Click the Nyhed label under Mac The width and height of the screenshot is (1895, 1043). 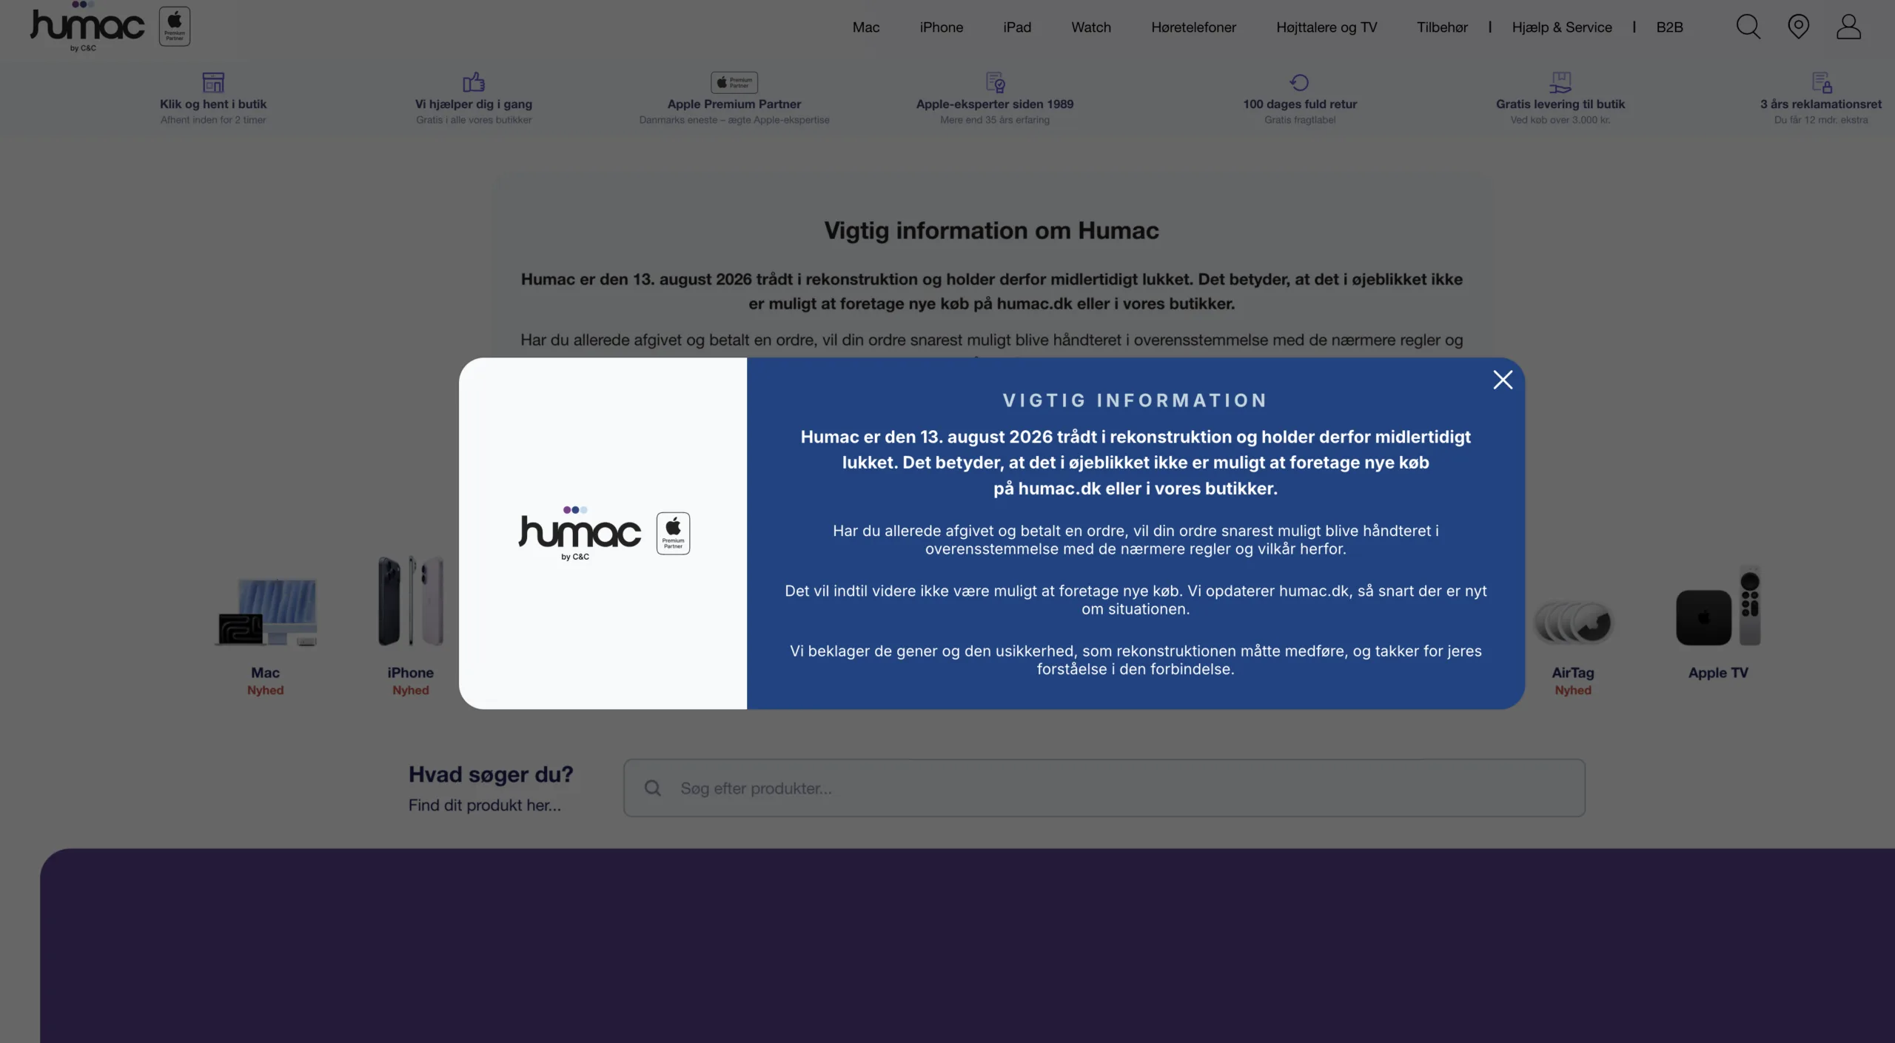[x=265, y=691]
